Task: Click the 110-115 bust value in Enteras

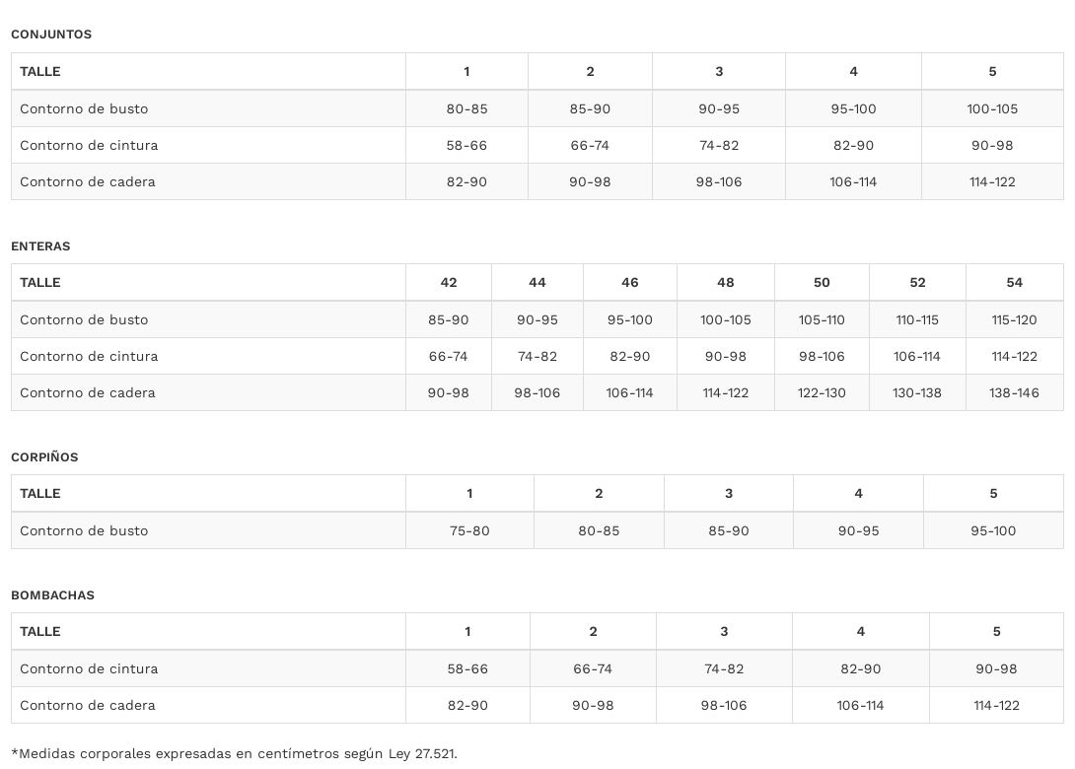Action: 917,320
